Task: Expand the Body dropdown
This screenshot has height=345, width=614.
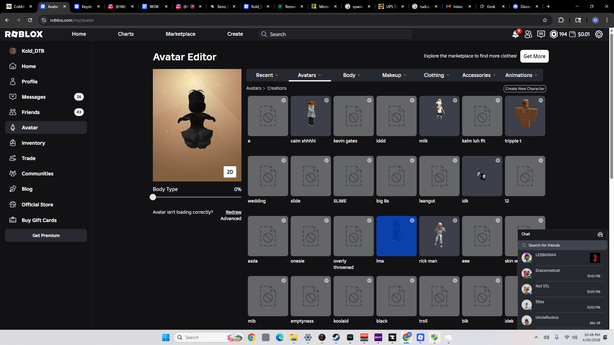Action: pyautogui.click(x=352, y=75)
